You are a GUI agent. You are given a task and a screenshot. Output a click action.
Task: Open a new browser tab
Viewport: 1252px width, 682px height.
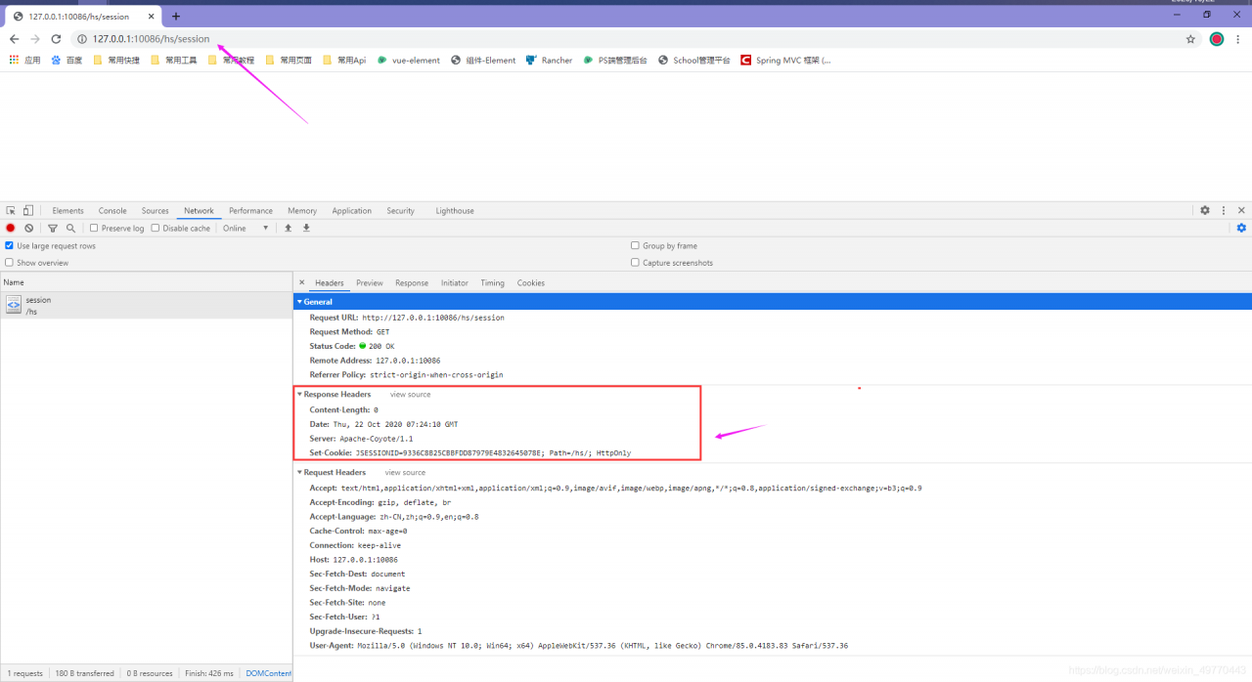[x=176, y=17]
